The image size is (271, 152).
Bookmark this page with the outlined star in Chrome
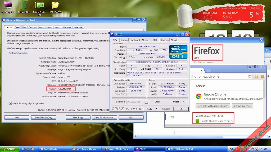click(250, 76)
